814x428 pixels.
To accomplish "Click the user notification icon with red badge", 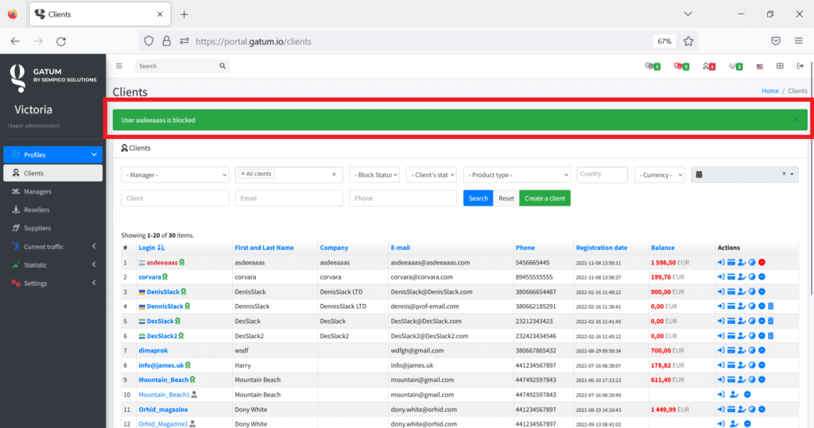I will point(708,67).
